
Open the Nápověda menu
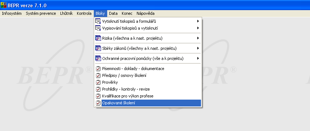[x=146, y=14]
